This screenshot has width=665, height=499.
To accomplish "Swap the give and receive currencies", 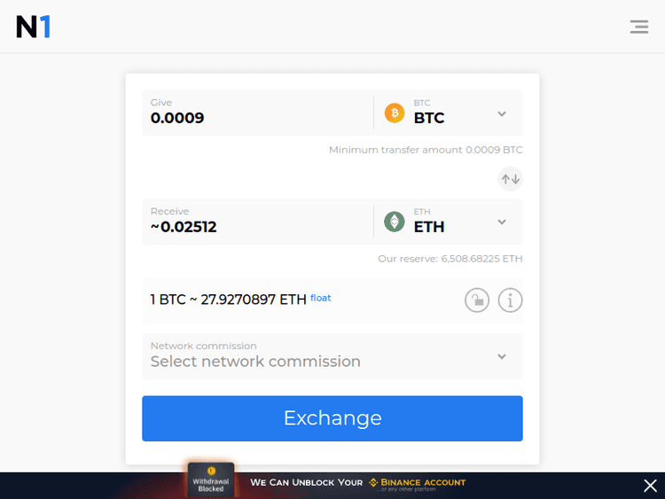I will click(510, 179).
